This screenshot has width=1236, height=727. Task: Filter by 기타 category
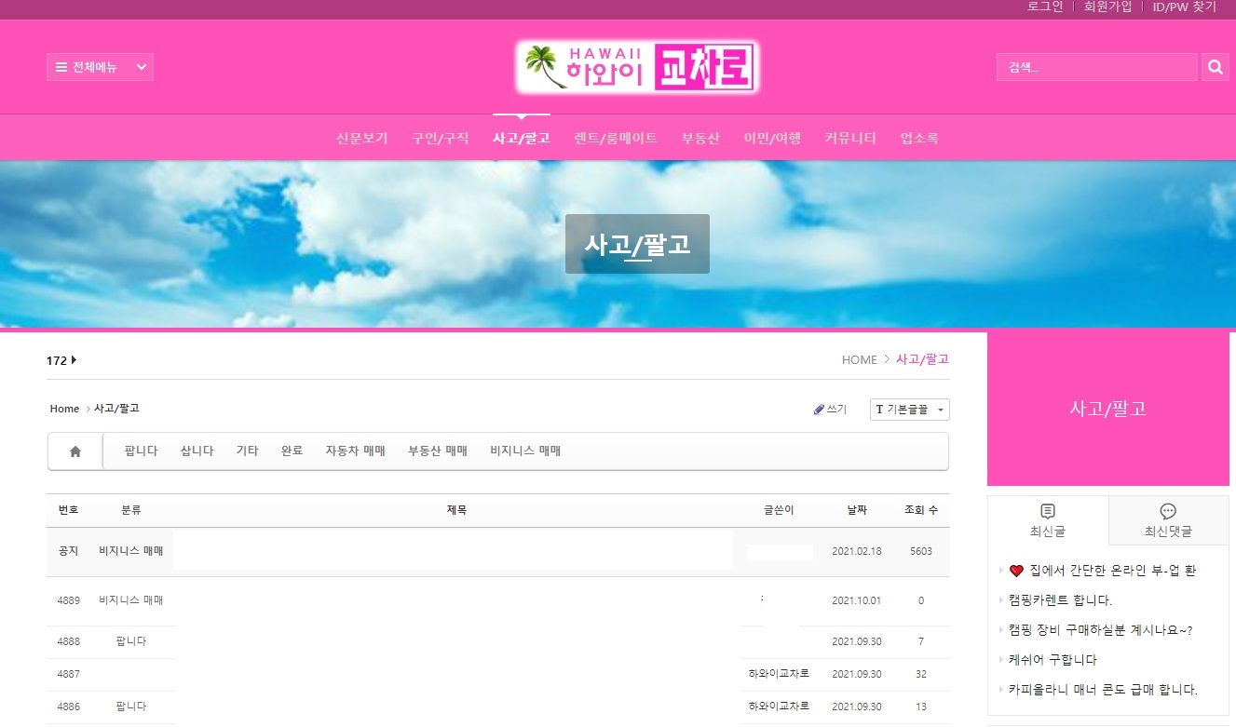click(247, 451)
